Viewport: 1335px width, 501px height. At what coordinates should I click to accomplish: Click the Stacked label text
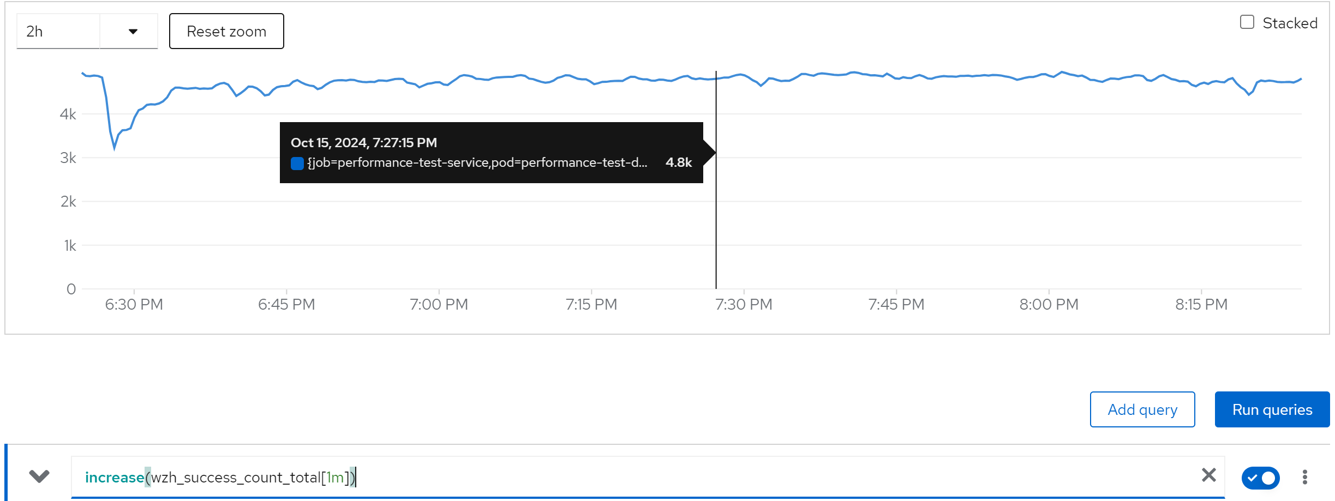coord(1290,23)
